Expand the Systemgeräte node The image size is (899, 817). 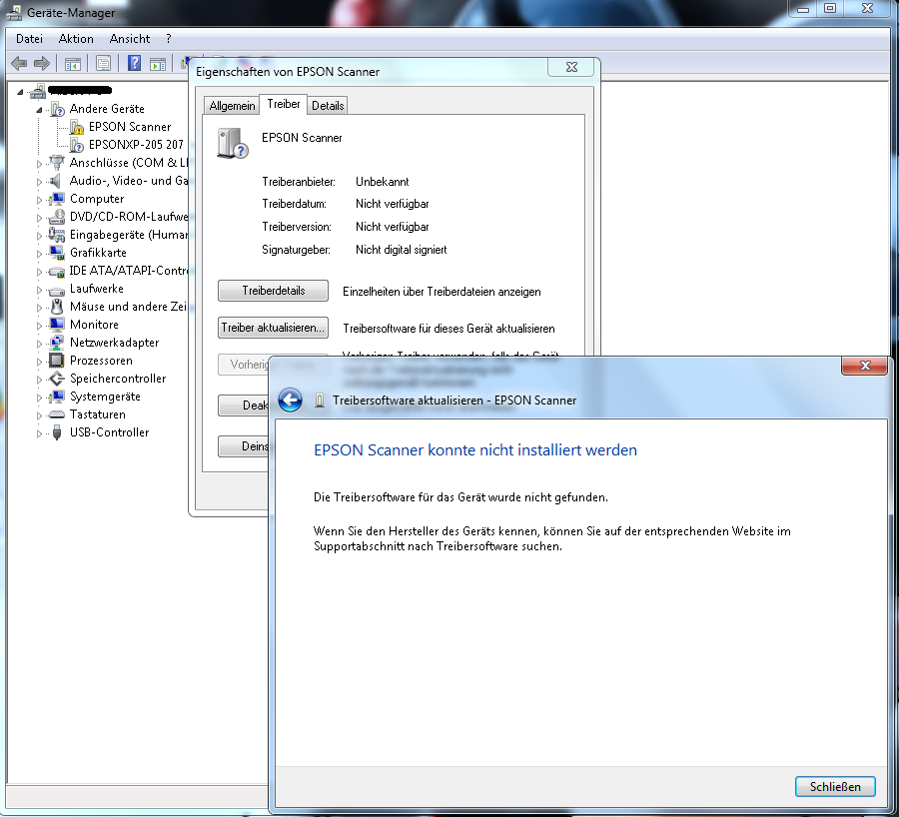[x=39, y=398]
